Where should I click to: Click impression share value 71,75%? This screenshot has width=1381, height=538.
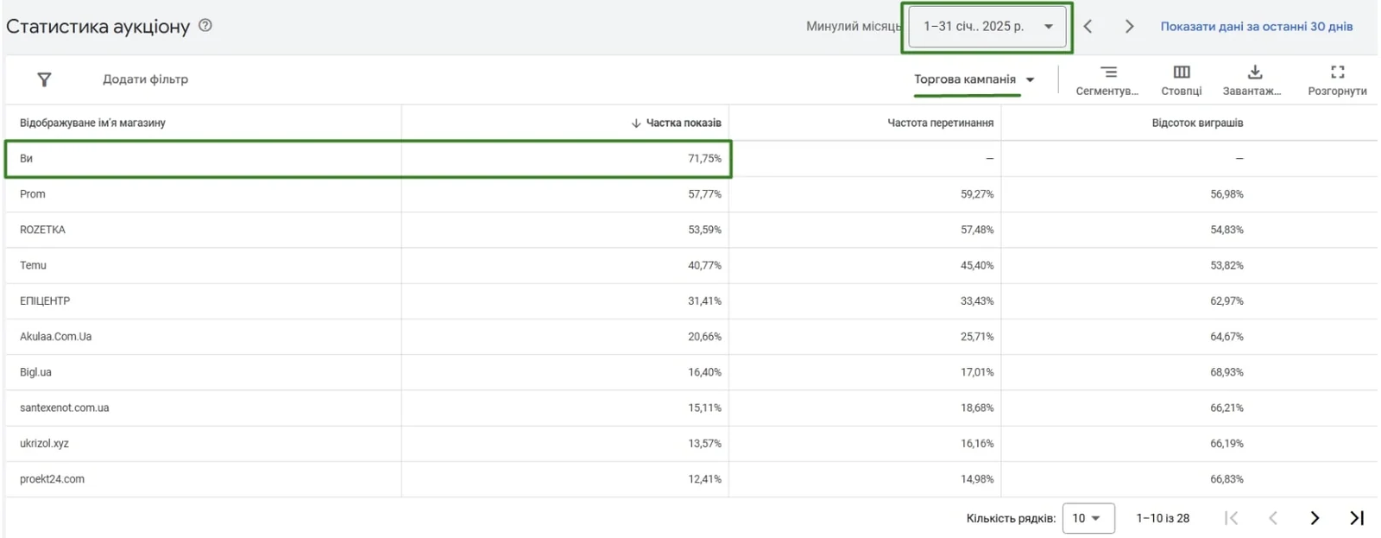(x=704, y=159)
